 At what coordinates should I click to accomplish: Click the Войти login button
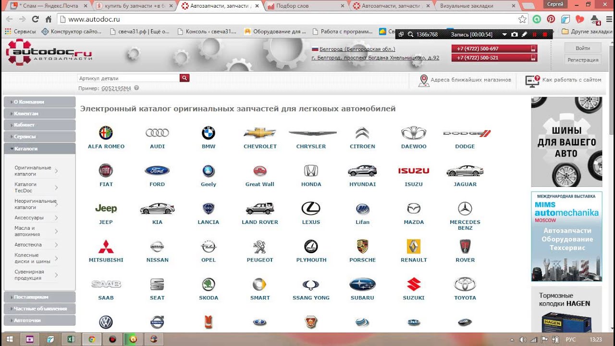coord(583,48)
